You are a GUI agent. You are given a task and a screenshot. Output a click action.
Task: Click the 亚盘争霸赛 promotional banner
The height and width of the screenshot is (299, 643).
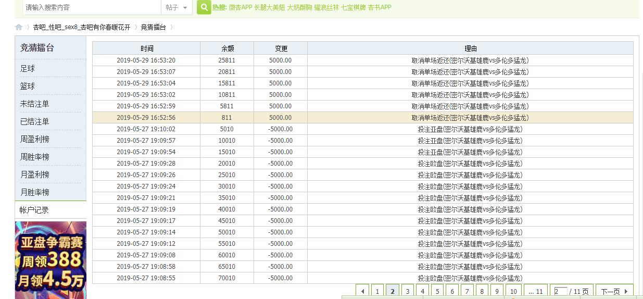coord(51,260)
